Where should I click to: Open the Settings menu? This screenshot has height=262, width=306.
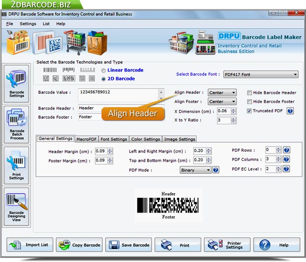pos(28,24)
